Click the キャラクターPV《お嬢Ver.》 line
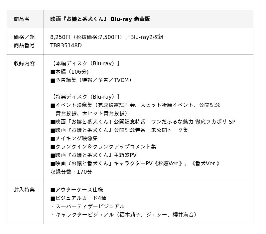The width and height of the screenshot is (266, 234). (x=135, y=163)
